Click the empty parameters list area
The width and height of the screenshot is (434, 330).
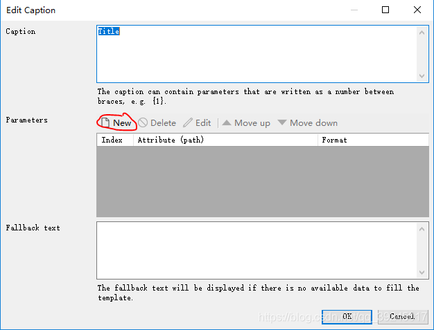pos(262,181)
